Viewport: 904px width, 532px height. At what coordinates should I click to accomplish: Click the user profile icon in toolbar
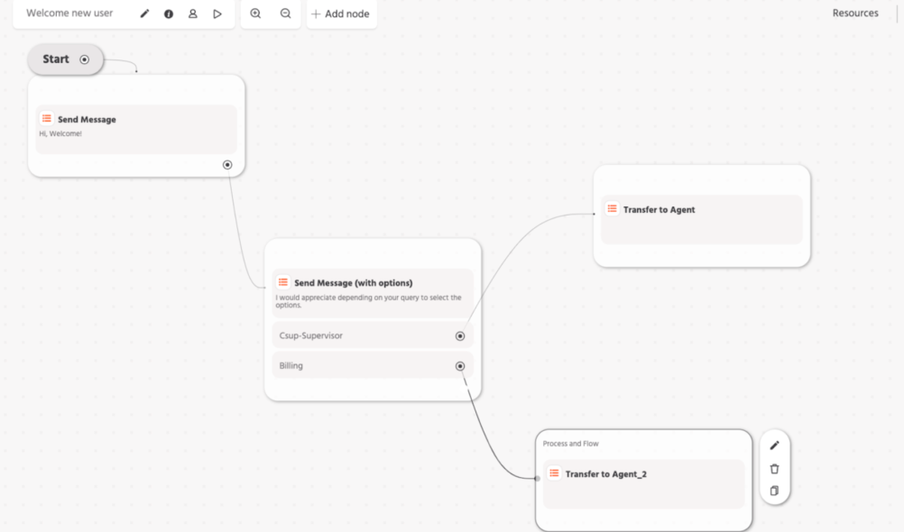[193, 14]
